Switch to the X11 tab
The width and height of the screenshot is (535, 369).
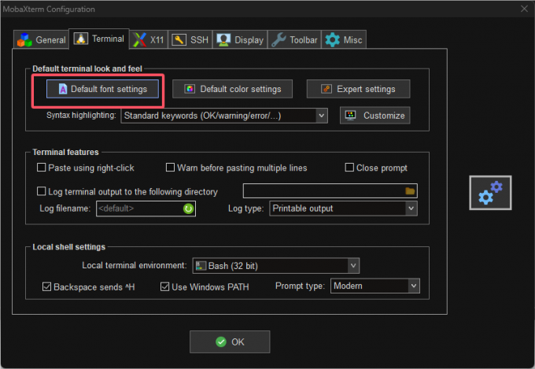tap(149, 40)
